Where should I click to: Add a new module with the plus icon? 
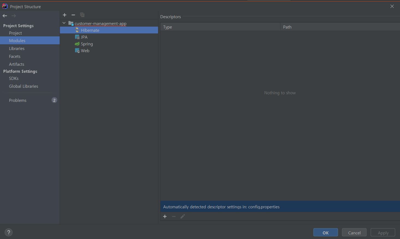[65, 15]
